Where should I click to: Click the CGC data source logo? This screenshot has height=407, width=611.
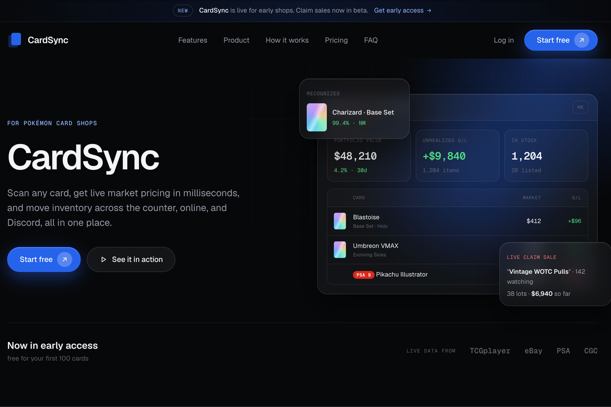tap(591, 351)
